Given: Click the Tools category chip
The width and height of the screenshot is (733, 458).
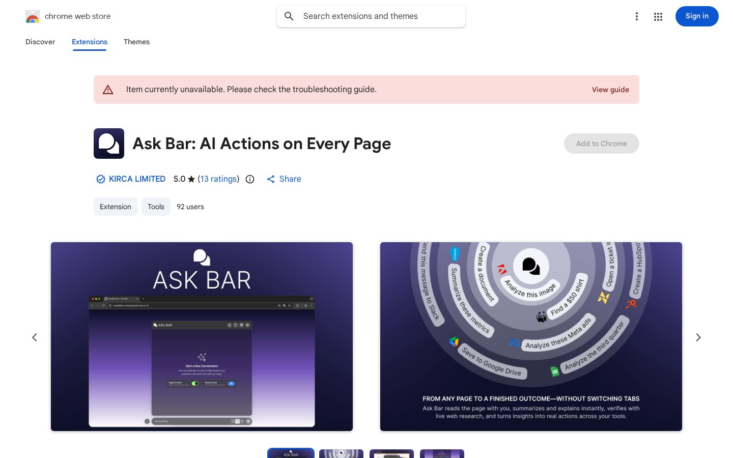Looking at the screenshot, I should tap(156, 207).
